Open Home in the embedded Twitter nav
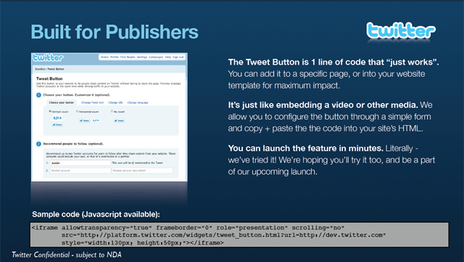Image resolution: width=464 pixels, height=262 pixels. tap(104, 57)
